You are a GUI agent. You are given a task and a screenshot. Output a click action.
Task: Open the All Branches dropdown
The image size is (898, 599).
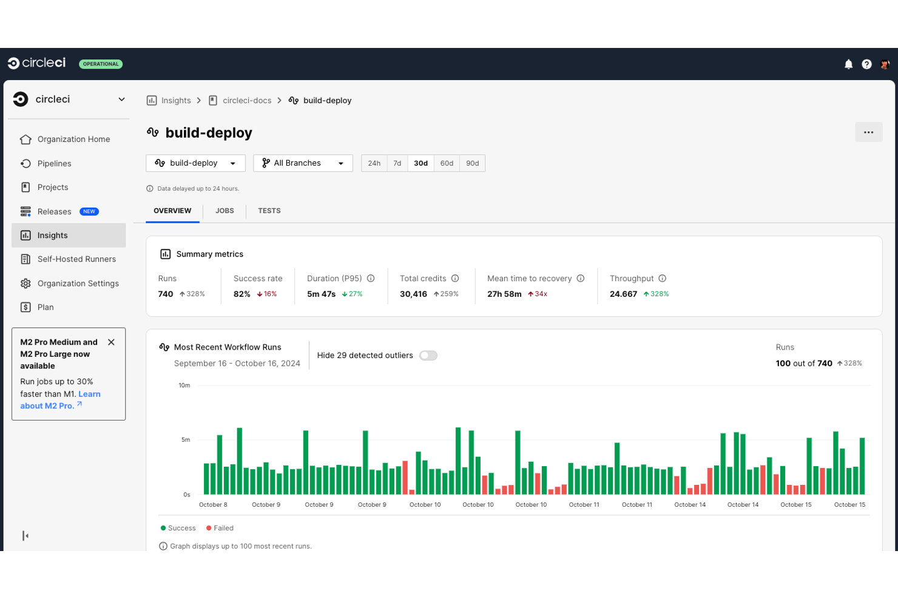(x=303, y=163)
